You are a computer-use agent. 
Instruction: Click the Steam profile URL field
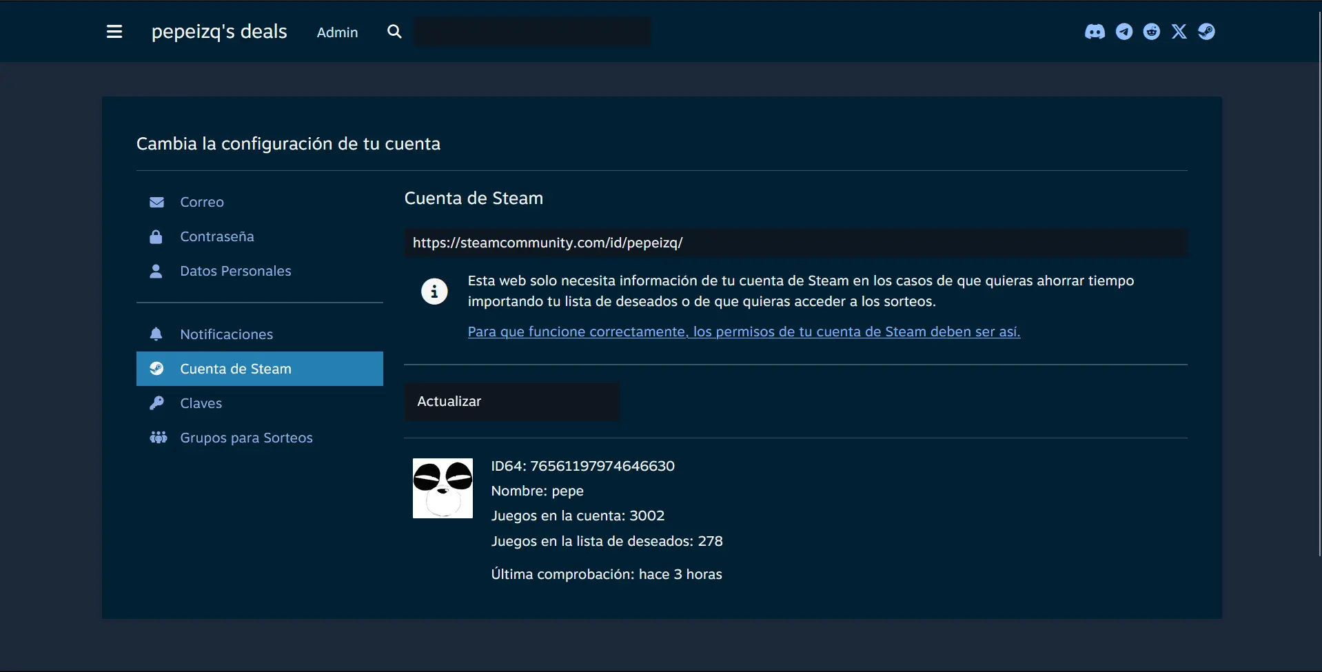(795, 243)
